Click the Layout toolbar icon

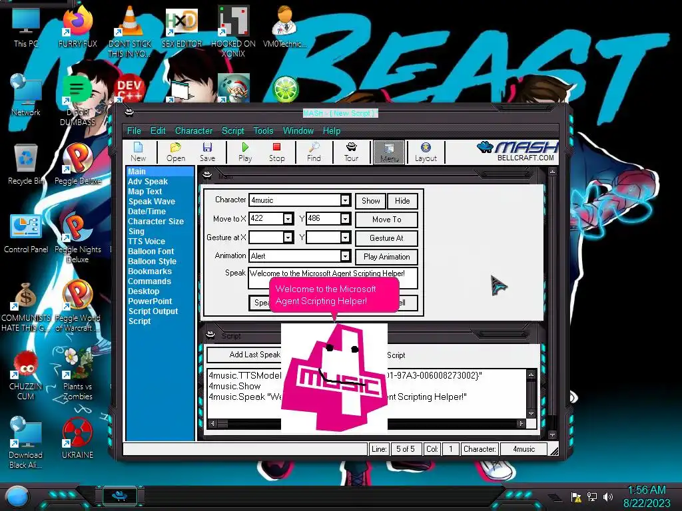click(x=426, y=152)
